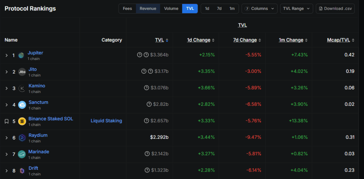
Task: Click the Marinade protocol logo icon
Action: coord(22,154)
